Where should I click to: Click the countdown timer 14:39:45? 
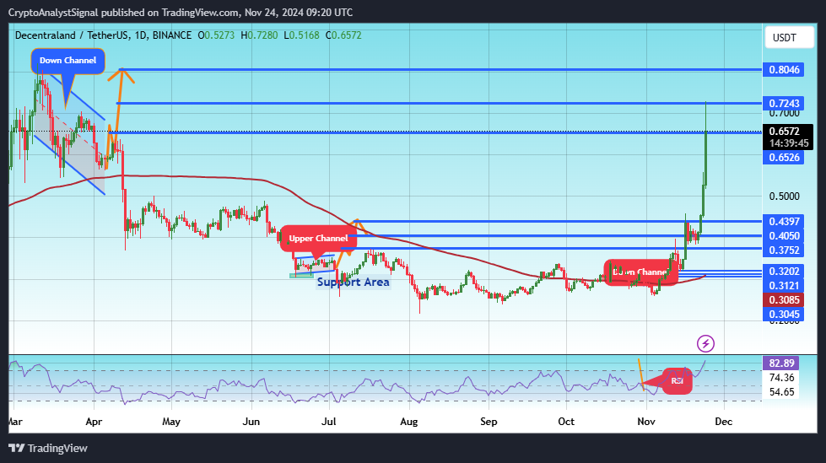point(789,143)
